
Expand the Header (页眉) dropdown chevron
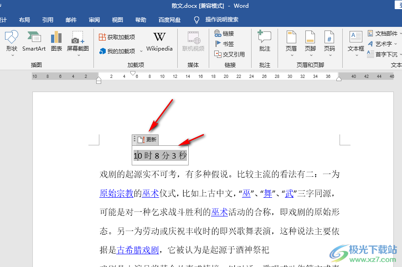coord(292,55)
